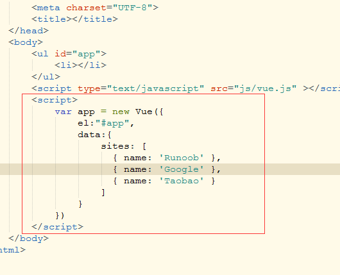
Task: Click the var app = new Vue({ line
Action: click(109, 112)
